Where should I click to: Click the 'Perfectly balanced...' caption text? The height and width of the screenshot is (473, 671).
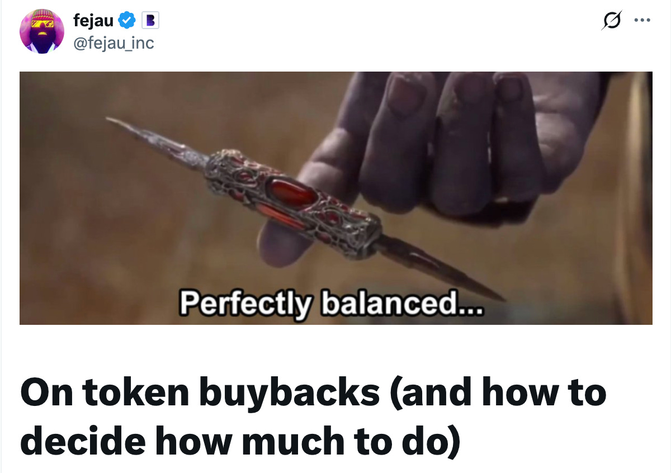point(330,303)
